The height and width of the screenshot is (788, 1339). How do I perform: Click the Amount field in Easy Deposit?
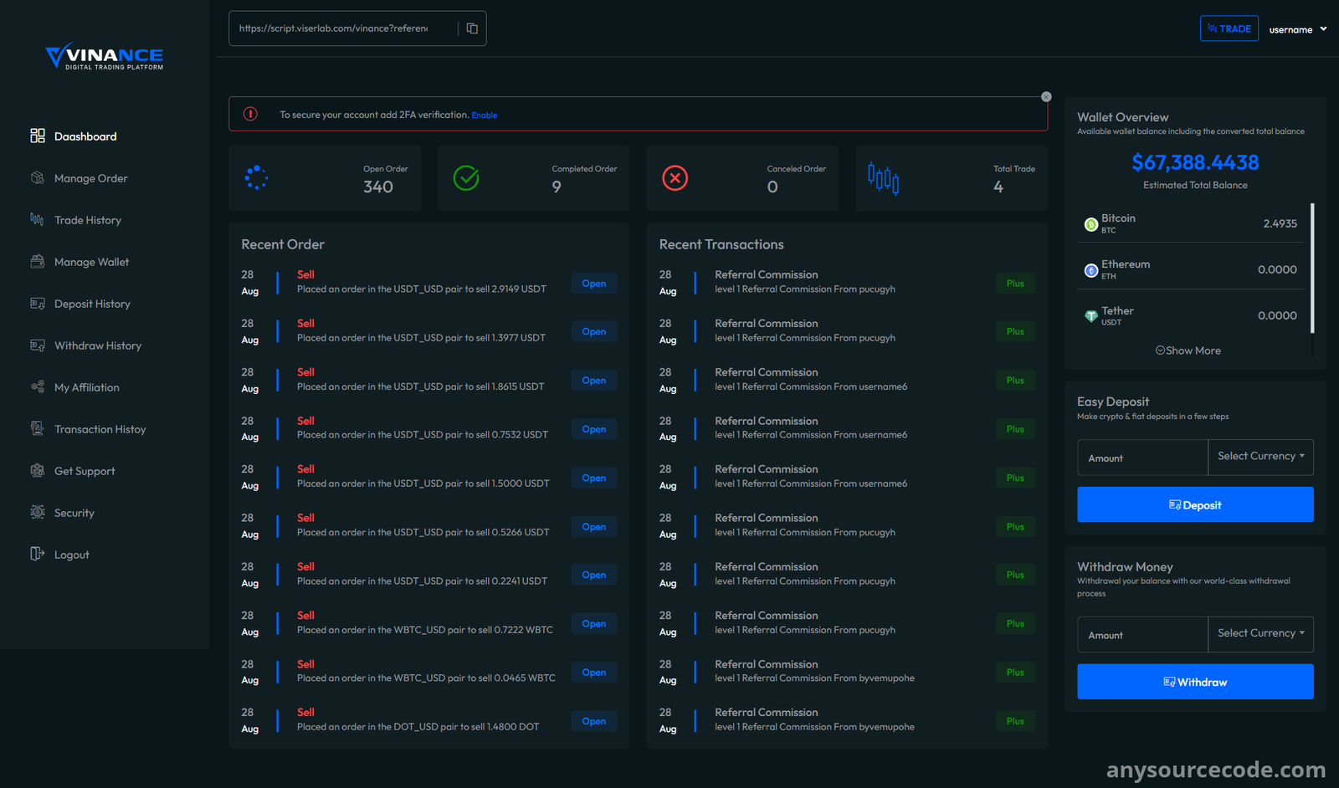tap(1142, 458)
